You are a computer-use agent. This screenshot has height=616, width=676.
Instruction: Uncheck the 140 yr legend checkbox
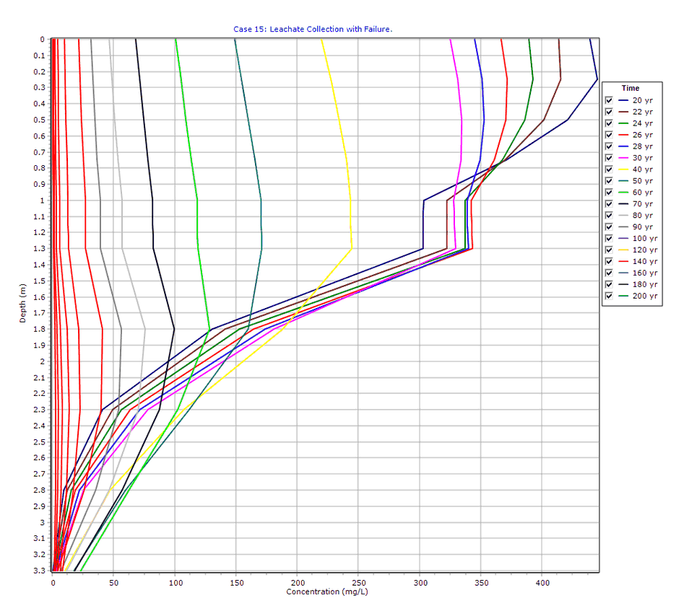point(609,262)
